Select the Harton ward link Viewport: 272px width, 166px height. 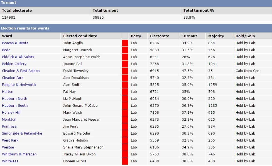pyautogui.click(x=8, y=91)
